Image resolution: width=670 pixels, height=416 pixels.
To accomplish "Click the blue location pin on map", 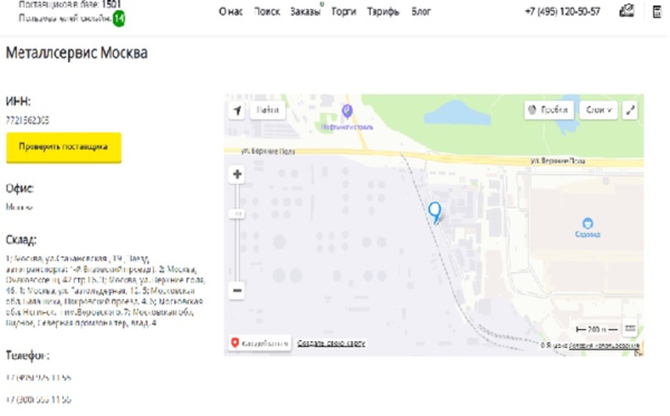I will point(435,211).
